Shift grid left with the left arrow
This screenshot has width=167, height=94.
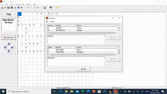coord(5,47)
